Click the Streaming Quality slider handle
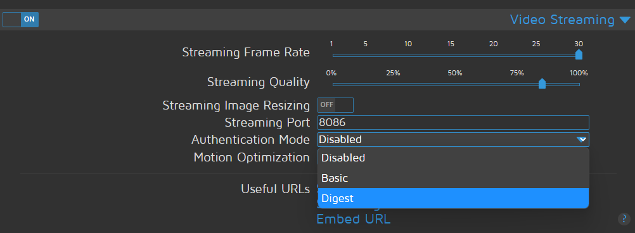The image size is (635, 233). point(542,84)
